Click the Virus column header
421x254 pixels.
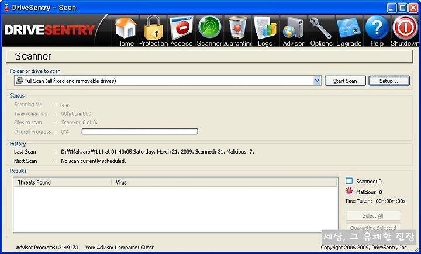coord(224,182)
